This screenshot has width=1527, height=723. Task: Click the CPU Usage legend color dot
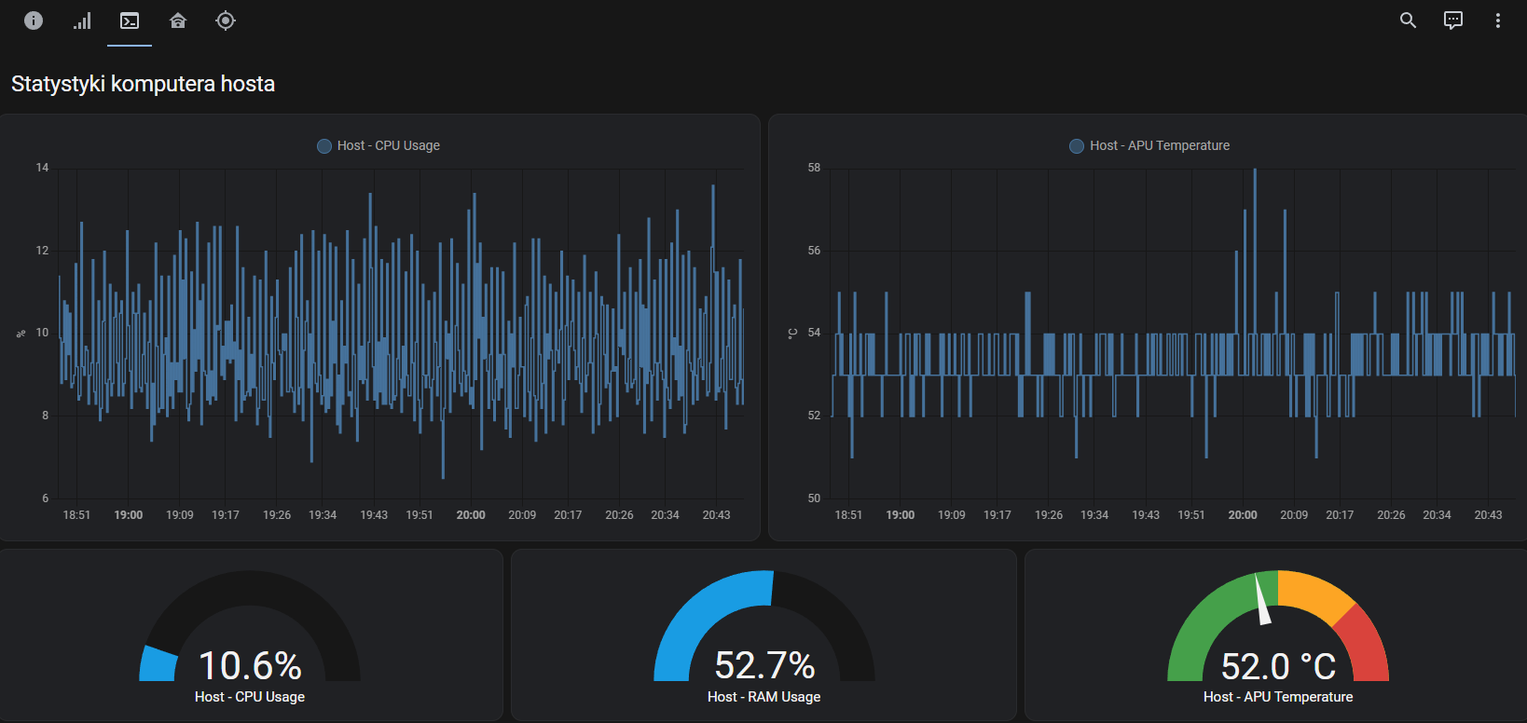tap(324, 146)
